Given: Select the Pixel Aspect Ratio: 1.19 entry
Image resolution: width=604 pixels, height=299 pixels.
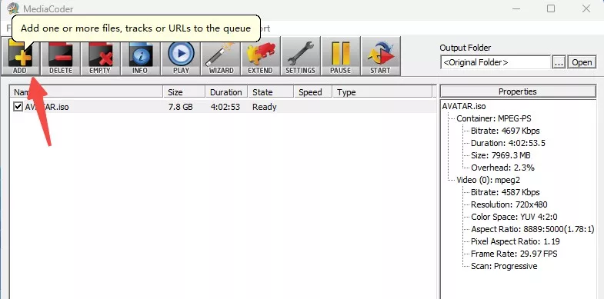Looking at the screenshot, I should coord(516,241).
